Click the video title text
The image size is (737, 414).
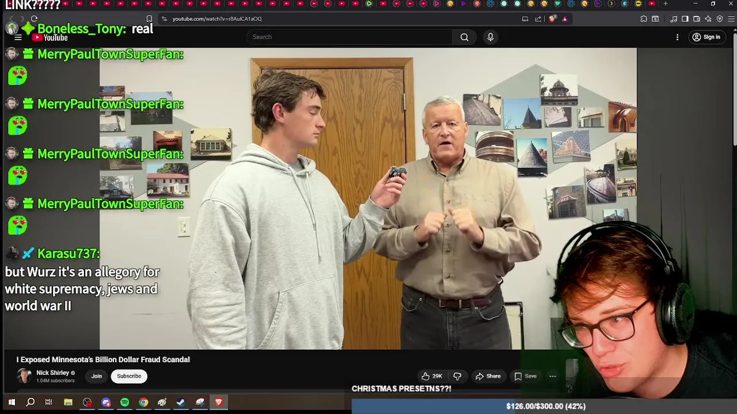pos(103,359)
